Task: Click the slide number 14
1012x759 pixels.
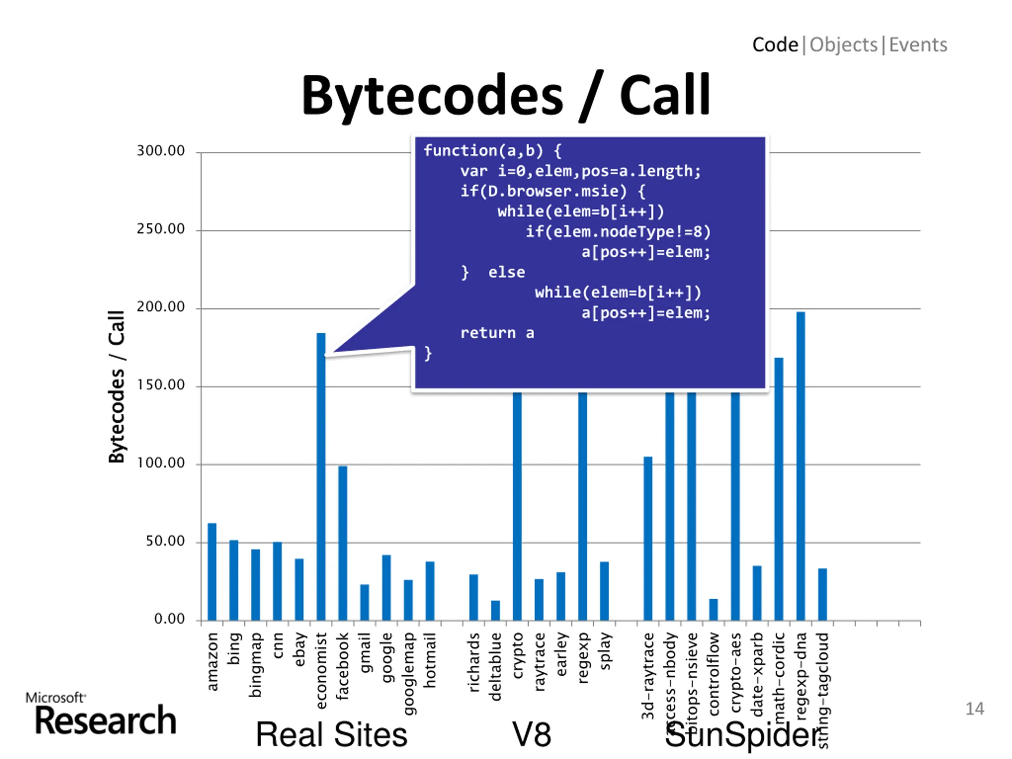Action: coord(974,709)
